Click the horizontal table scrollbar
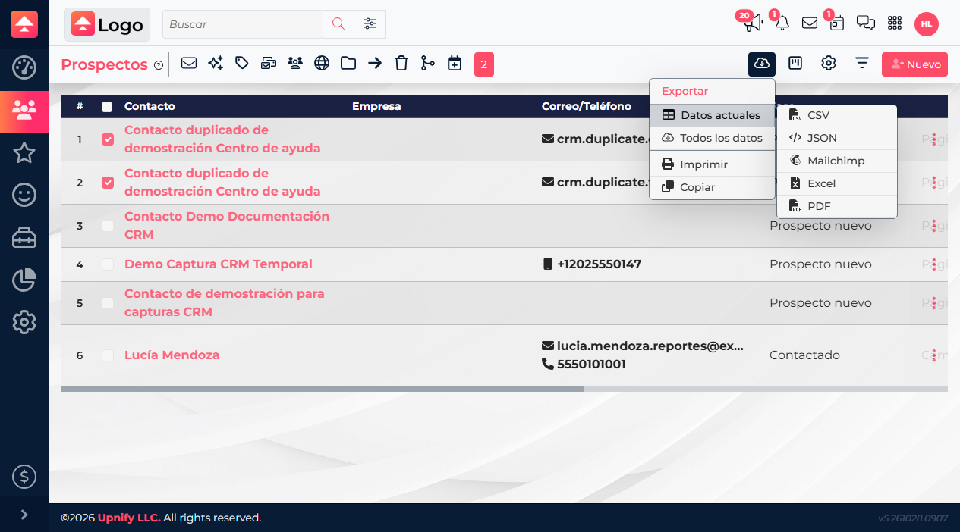This screenshot has height=532, width=960. coord(323,389)
